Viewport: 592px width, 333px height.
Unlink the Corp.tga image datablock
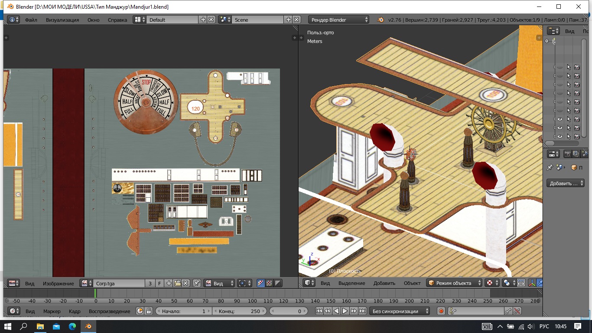(x=185, y=283)
